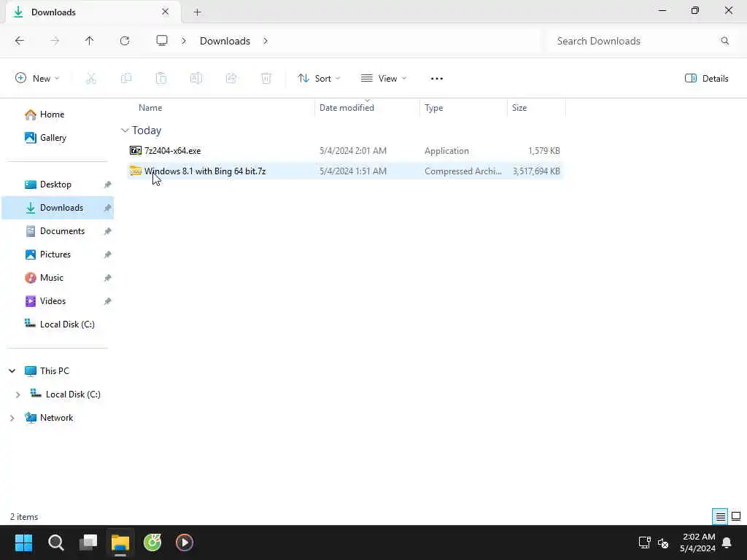747x560 pixels.
Task: Open the See more three-dots menu
Action: [437, 79]
